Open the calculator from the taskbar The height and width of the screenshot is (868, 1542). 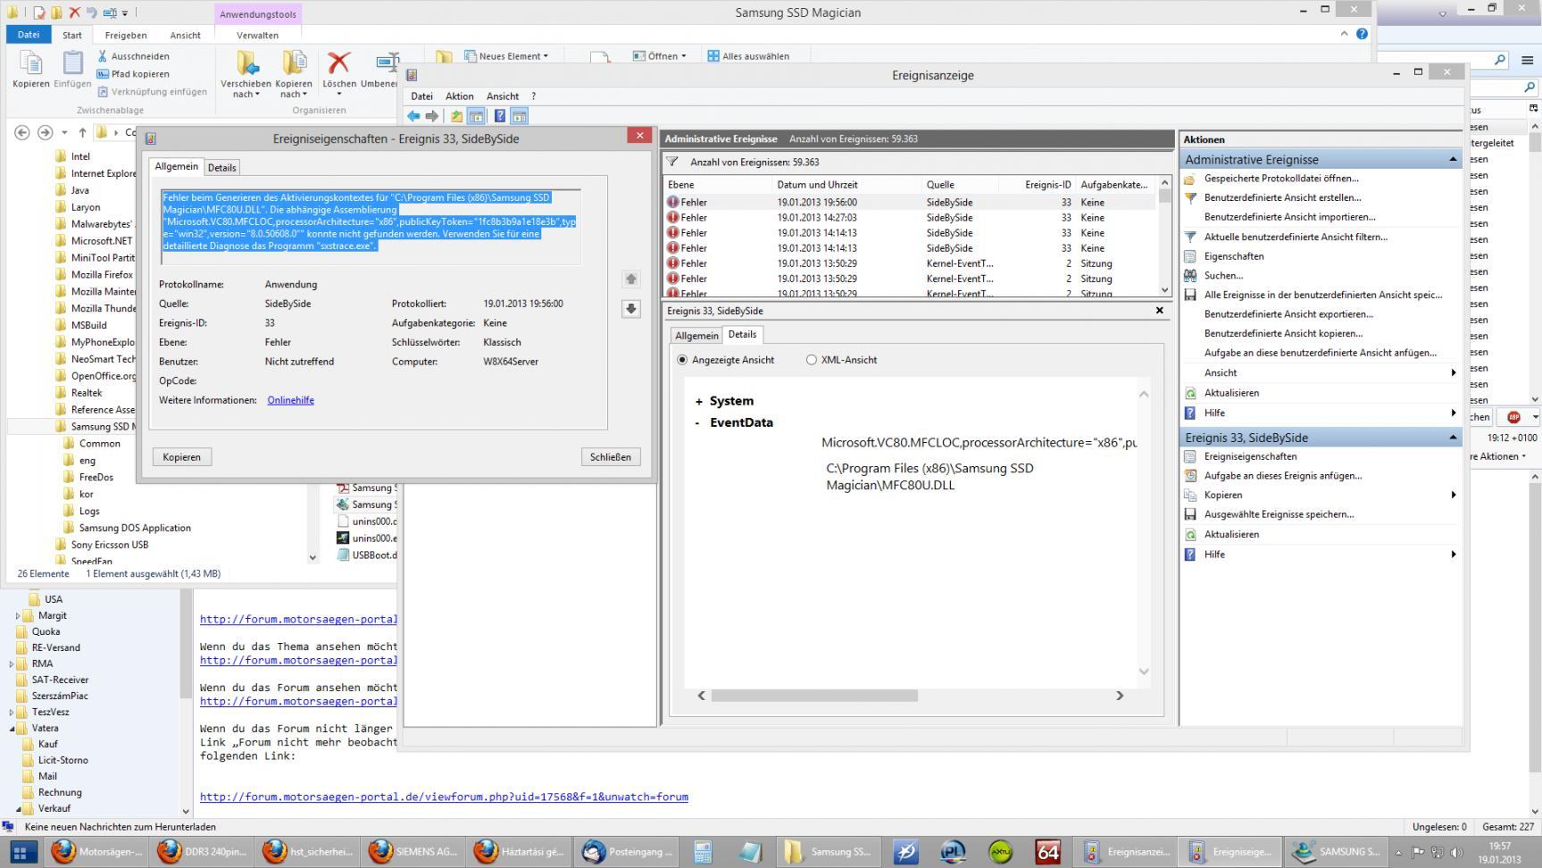[703, 852]
